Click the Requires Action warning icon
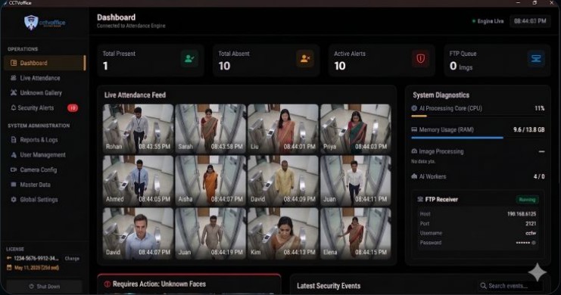 point(107,284)
